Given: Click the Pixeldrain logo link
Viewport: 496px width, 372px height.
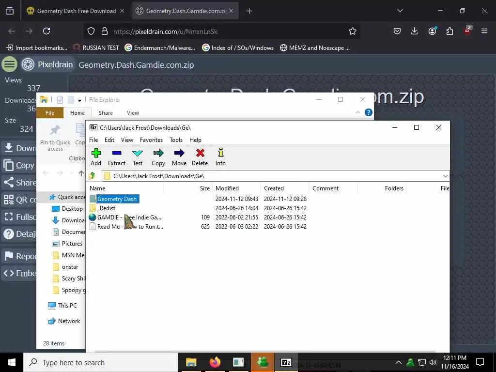Looking at the screenshot, I should [x=47, y=64].
